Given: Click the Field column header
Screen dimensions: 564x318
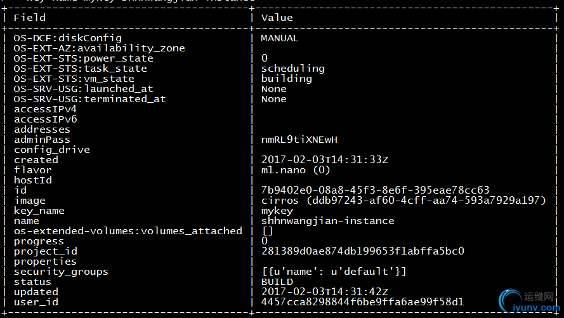Looking at the screenshot, I should (x=29, y=18).
